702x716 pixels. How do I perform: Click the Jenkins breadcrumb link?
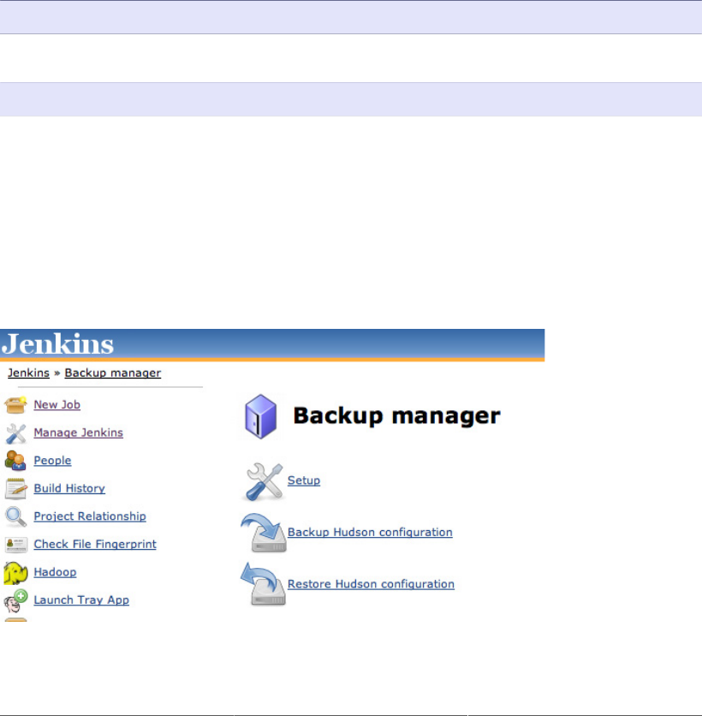pyautogui.click(x=29, y=373)
